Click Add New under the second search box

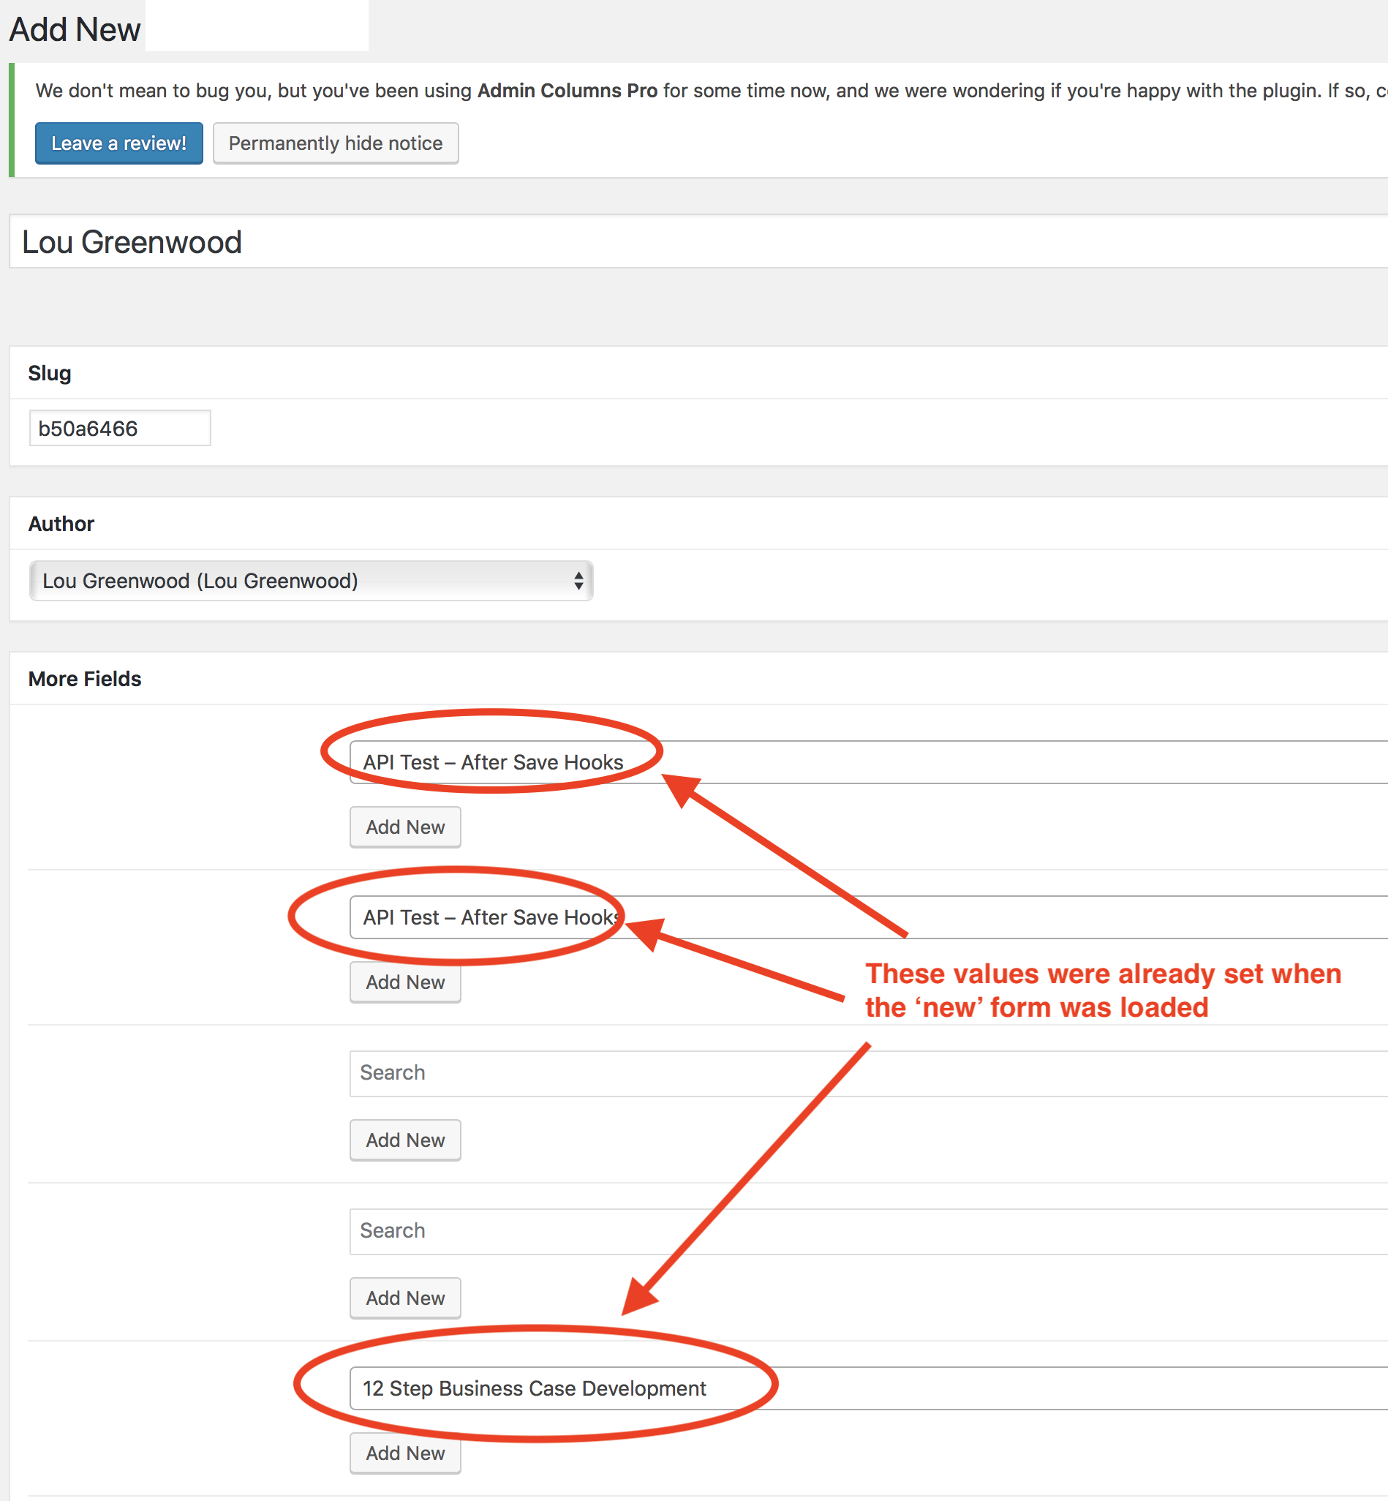pyautogui.click(x=405, y=1298)
